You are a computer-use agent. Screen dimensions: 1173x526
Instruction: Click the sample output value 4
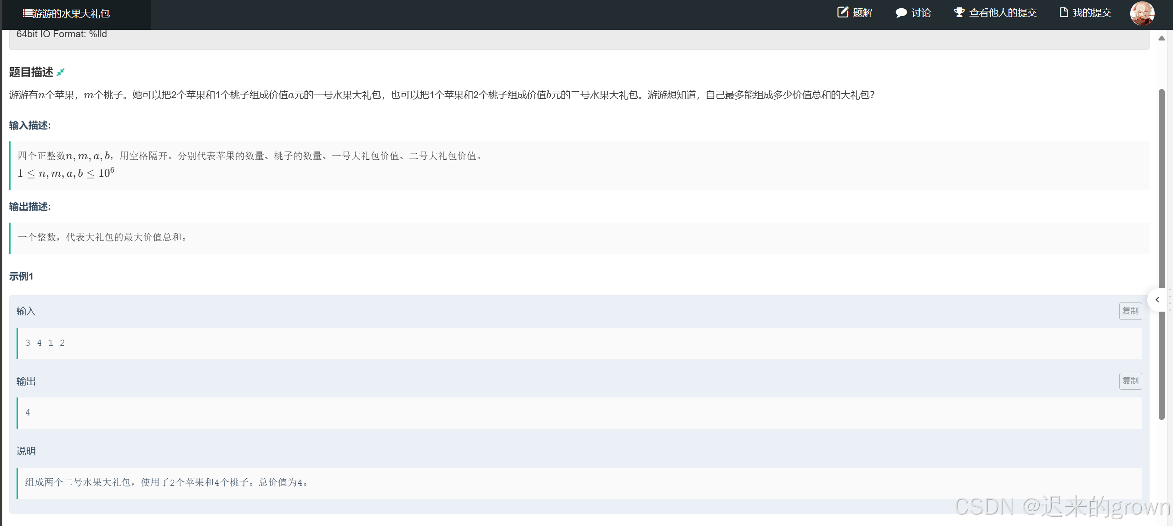coord(28,413)
